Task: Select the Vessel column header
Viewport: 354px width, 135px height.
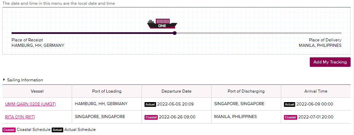Action: coord(37,91)
